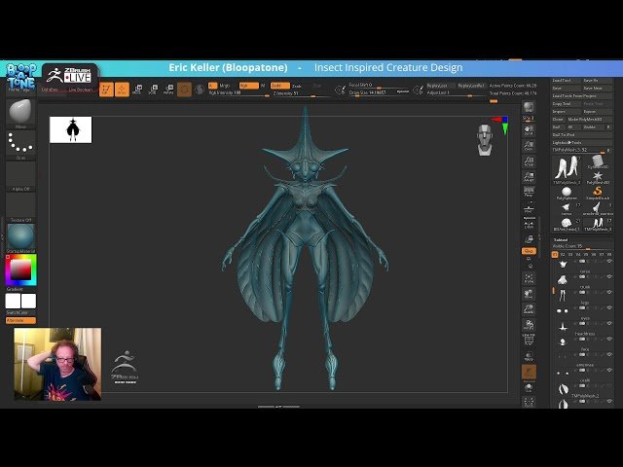
Task: Select the PolySphere tool thumbnail
Action: [566, 192]
